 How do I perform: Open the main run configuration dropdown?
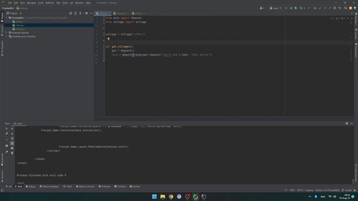pyautogui.click(x=275, y=8)
